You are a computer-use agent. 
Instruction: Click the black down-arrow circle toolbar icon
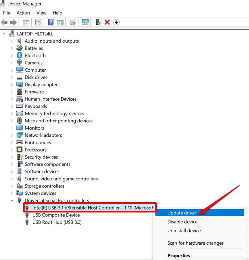116,22
